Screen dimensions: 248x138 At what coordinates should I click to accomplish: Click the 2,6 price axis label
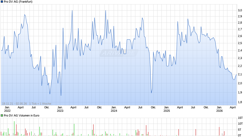(240, 36)
